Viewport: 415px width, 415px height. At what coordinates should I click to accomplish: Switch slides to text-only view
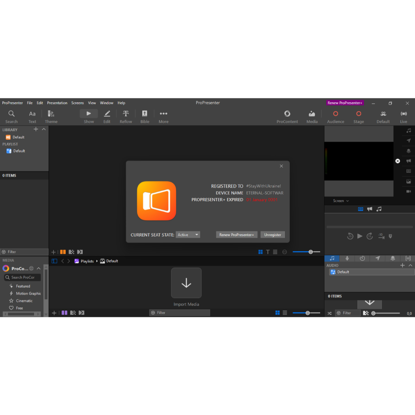268,252
